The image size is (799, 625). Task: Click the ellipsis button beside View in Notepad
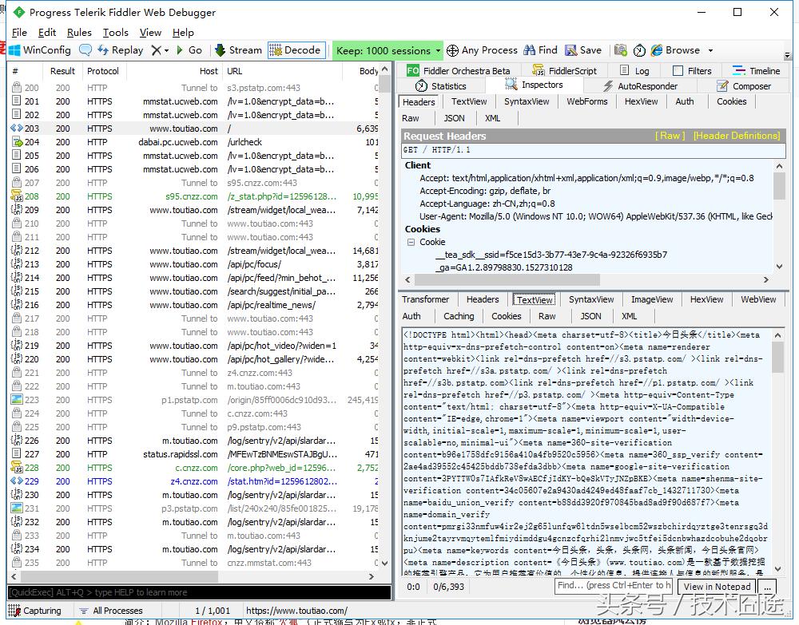coord(767,587)
